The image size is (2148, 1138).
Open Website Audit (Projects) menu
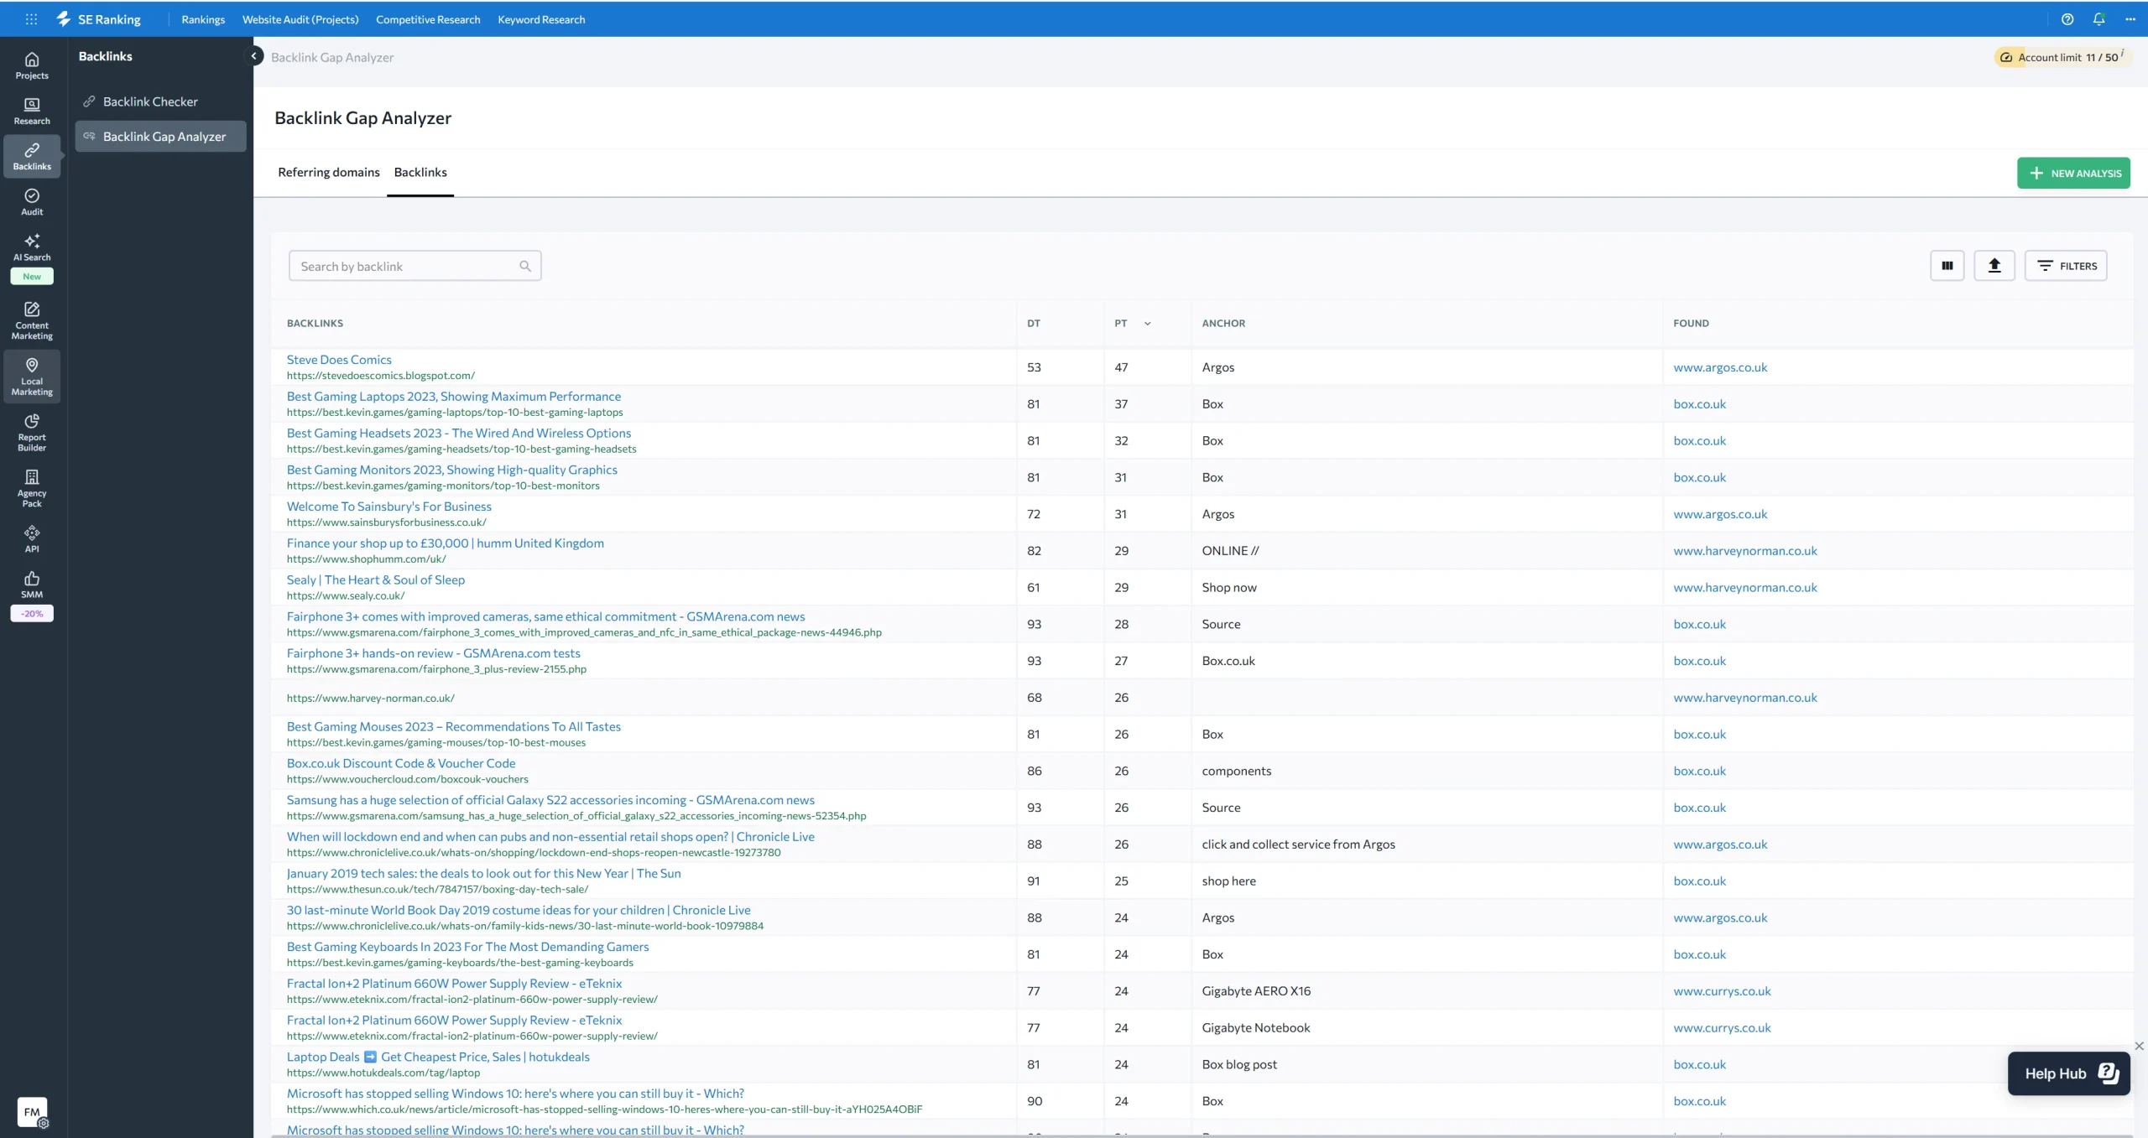pos(300,19)
